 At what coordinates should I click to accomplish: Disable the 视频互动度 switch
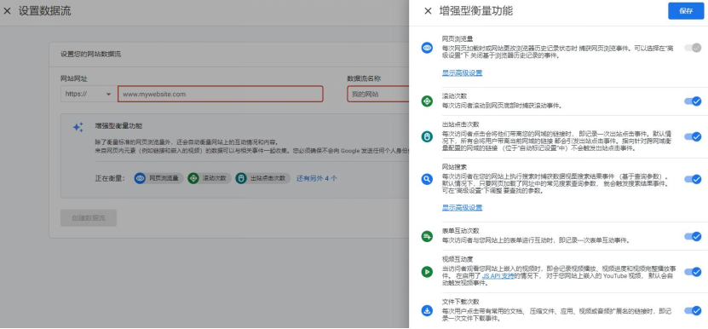click(x=693, y=272)
